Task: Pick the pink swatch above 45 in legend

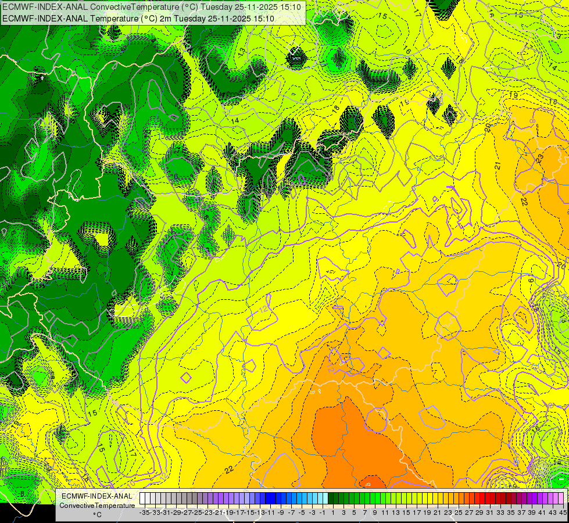Action: 562,499
